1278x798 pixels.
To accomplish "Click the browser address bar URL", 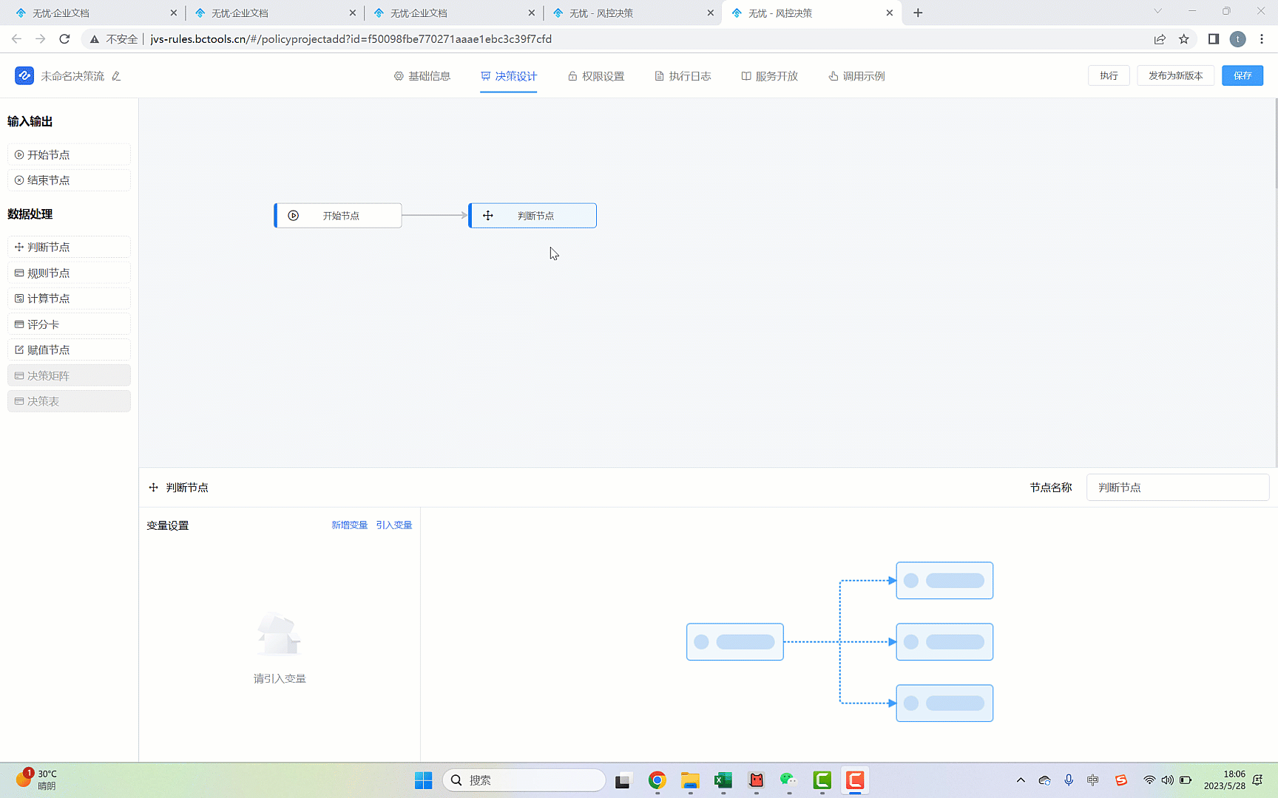I will [x=351, y=39].
